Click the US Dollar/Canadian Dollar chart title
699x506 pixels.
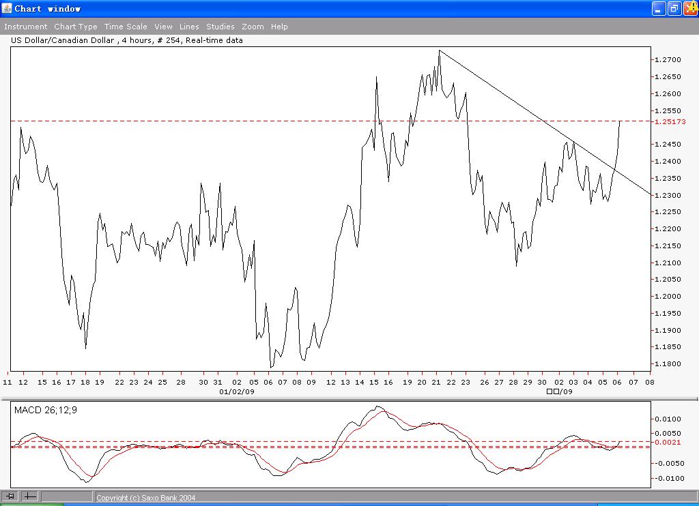point(126,40)
